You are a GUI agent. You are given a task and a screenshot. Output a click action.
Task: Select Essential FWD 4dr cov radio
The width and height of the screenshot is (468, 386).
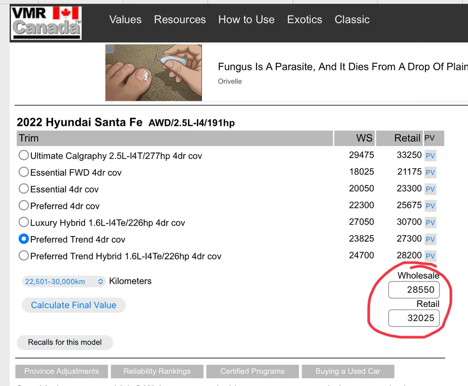tap(24, 172)
